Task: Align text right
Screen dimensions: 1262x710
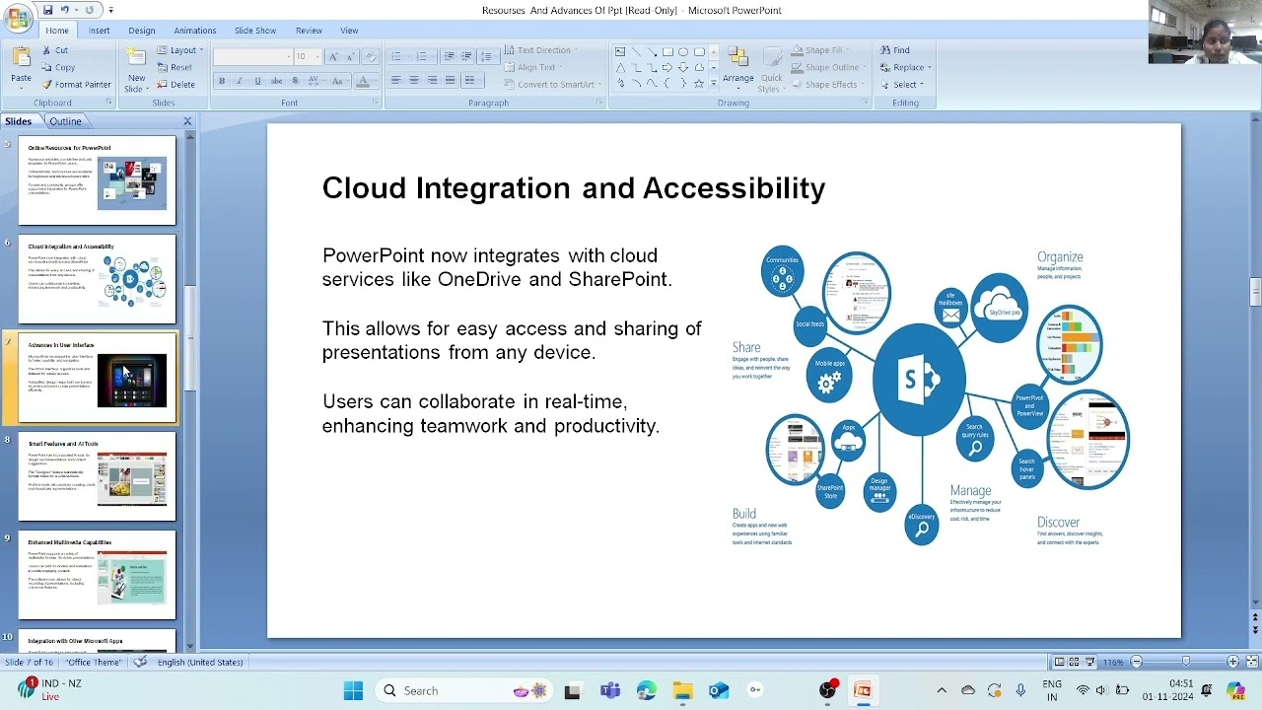Action: pos(432,80)
